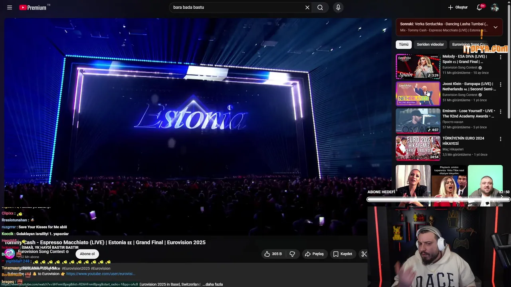Start voice search with microphone
This screenshot has height=287, width=511.
click(x=338, y=8)
